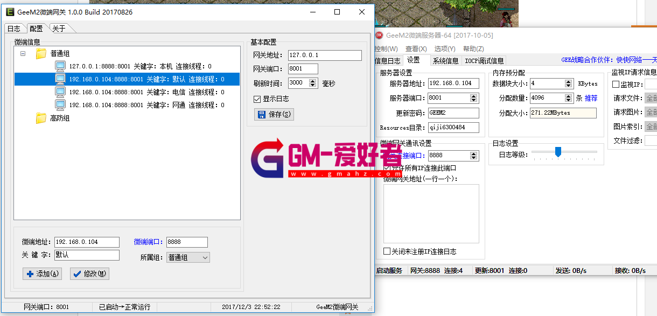The height and width of the screenshot is (316, 657).
Task: Open the 所属组 dropdown
Action: click(188, 258)
